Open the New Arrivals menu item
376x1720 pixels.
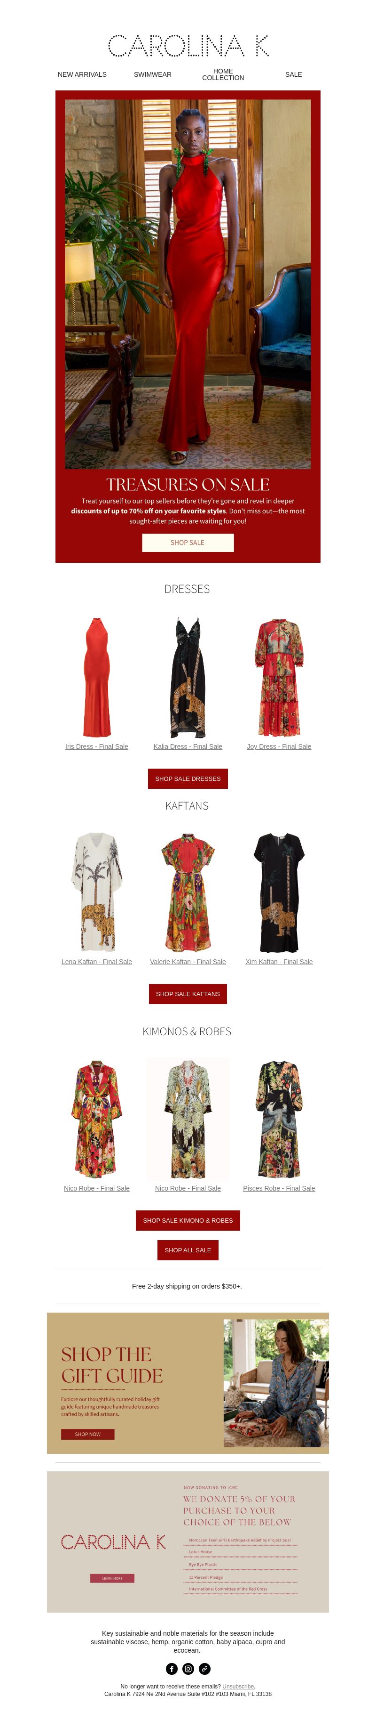pyautogui.click(x=82, y=75)
